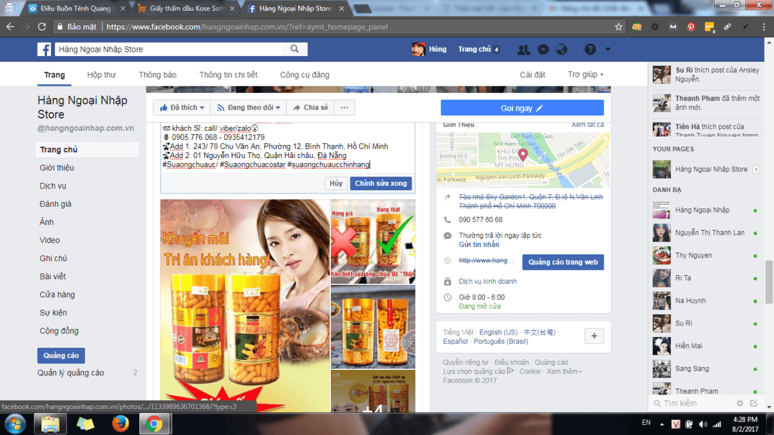
Task: Open File Explorer from the taskbar
Action: coord(50,423)
